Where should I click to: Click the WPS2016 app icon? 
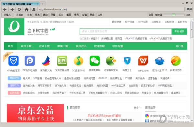pyautogui.click(x=143, y=61)
